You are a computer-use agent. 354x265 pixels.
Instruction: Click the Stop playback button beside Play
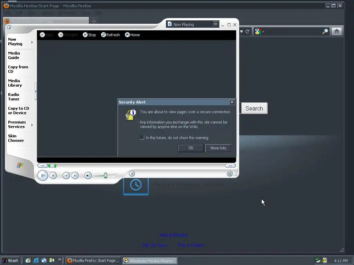(x=53, y=176)
